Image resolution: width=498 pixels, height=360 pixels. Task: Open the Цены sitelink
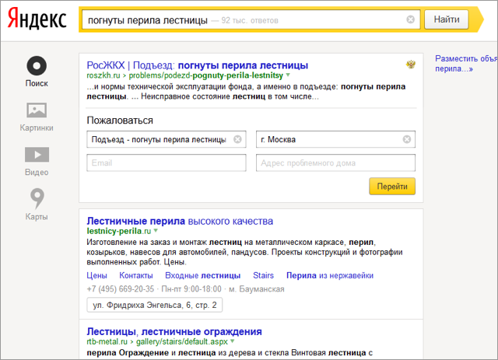pos(96,275)
